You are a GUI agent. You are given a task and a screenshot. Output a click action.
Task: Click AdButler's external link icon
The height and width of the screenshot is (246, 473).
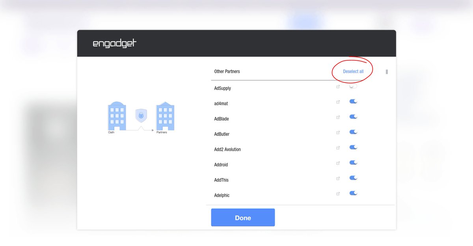click(338, 132)
